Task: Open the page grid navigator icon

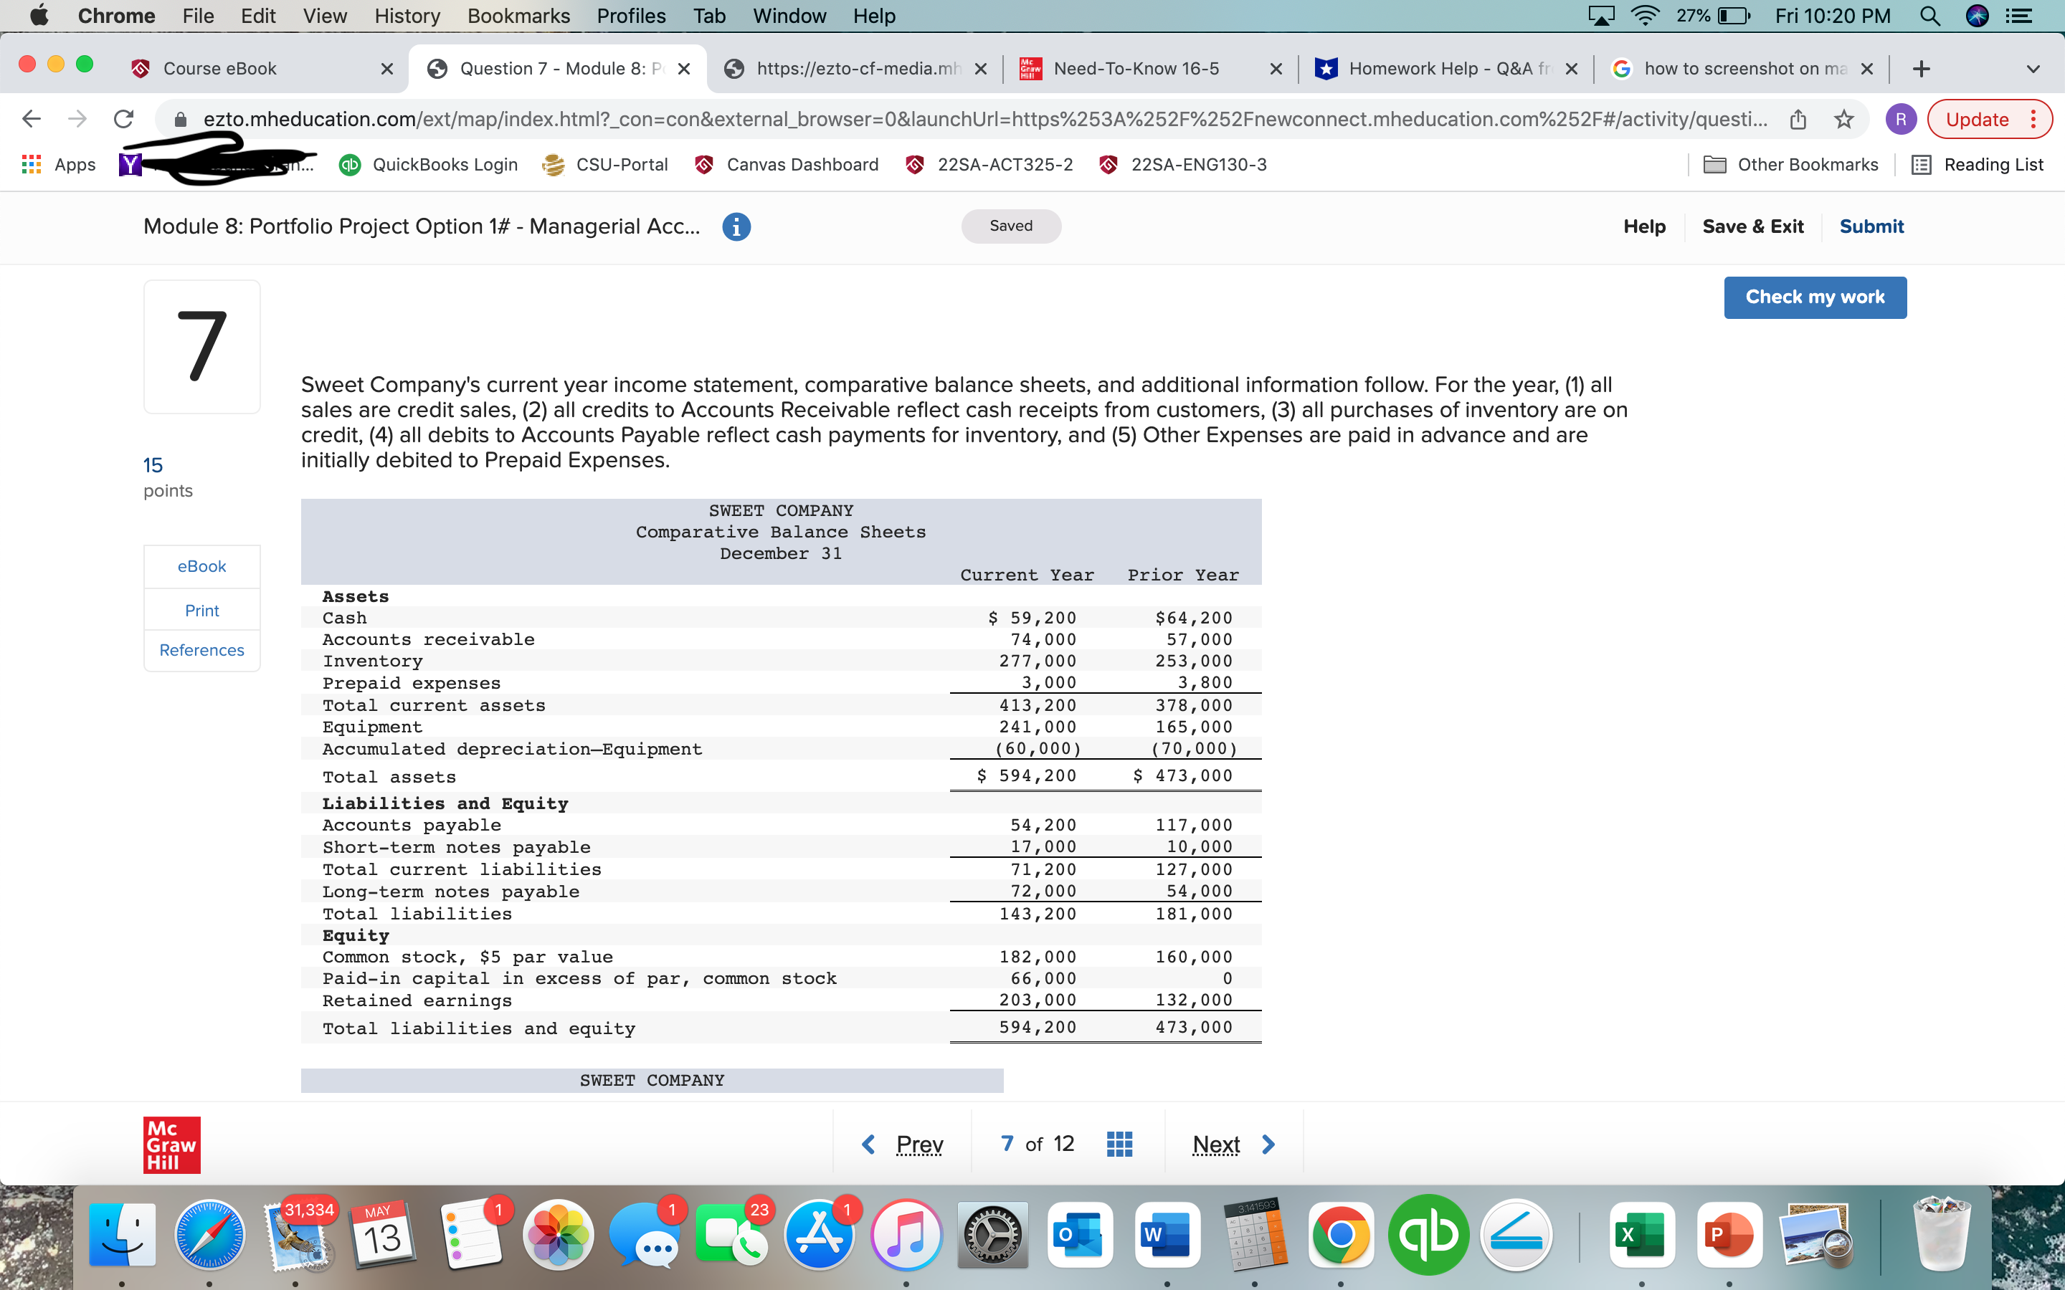Action: pyautogui.click(x=1119, y=1143)
